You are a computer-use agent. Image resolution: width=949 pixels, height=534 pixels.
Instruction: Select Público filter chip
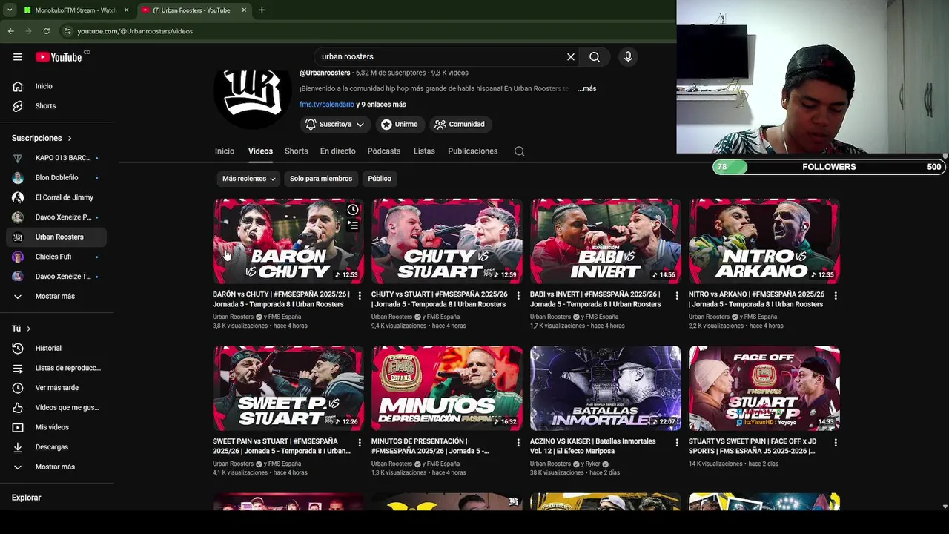[x=380, y=179]
